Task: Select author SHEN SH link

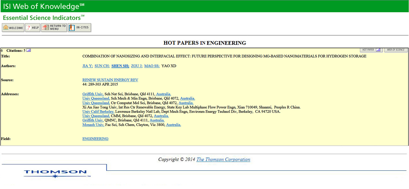Action: point(120,66)
